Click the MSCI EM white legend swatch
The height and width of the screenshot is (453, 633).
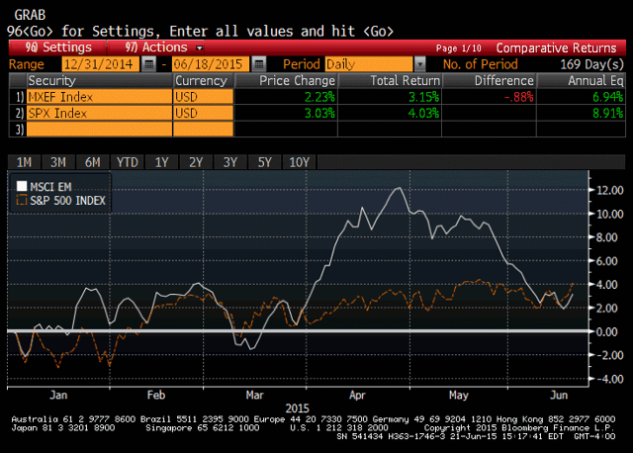[x=22, y=186]
